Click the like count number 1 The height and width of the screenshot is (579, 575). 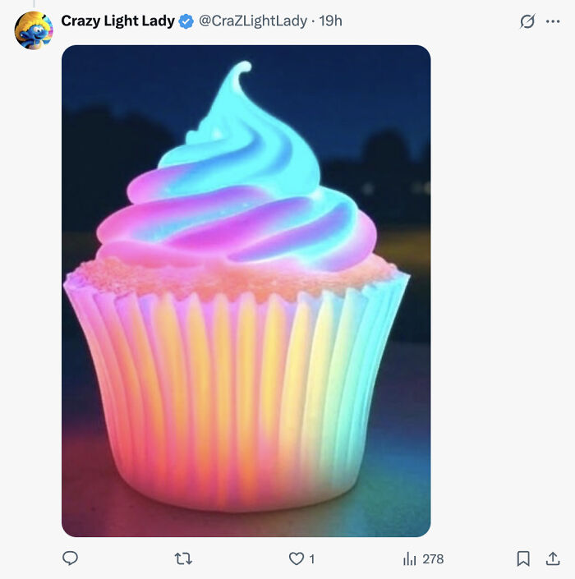click(312, 559)
